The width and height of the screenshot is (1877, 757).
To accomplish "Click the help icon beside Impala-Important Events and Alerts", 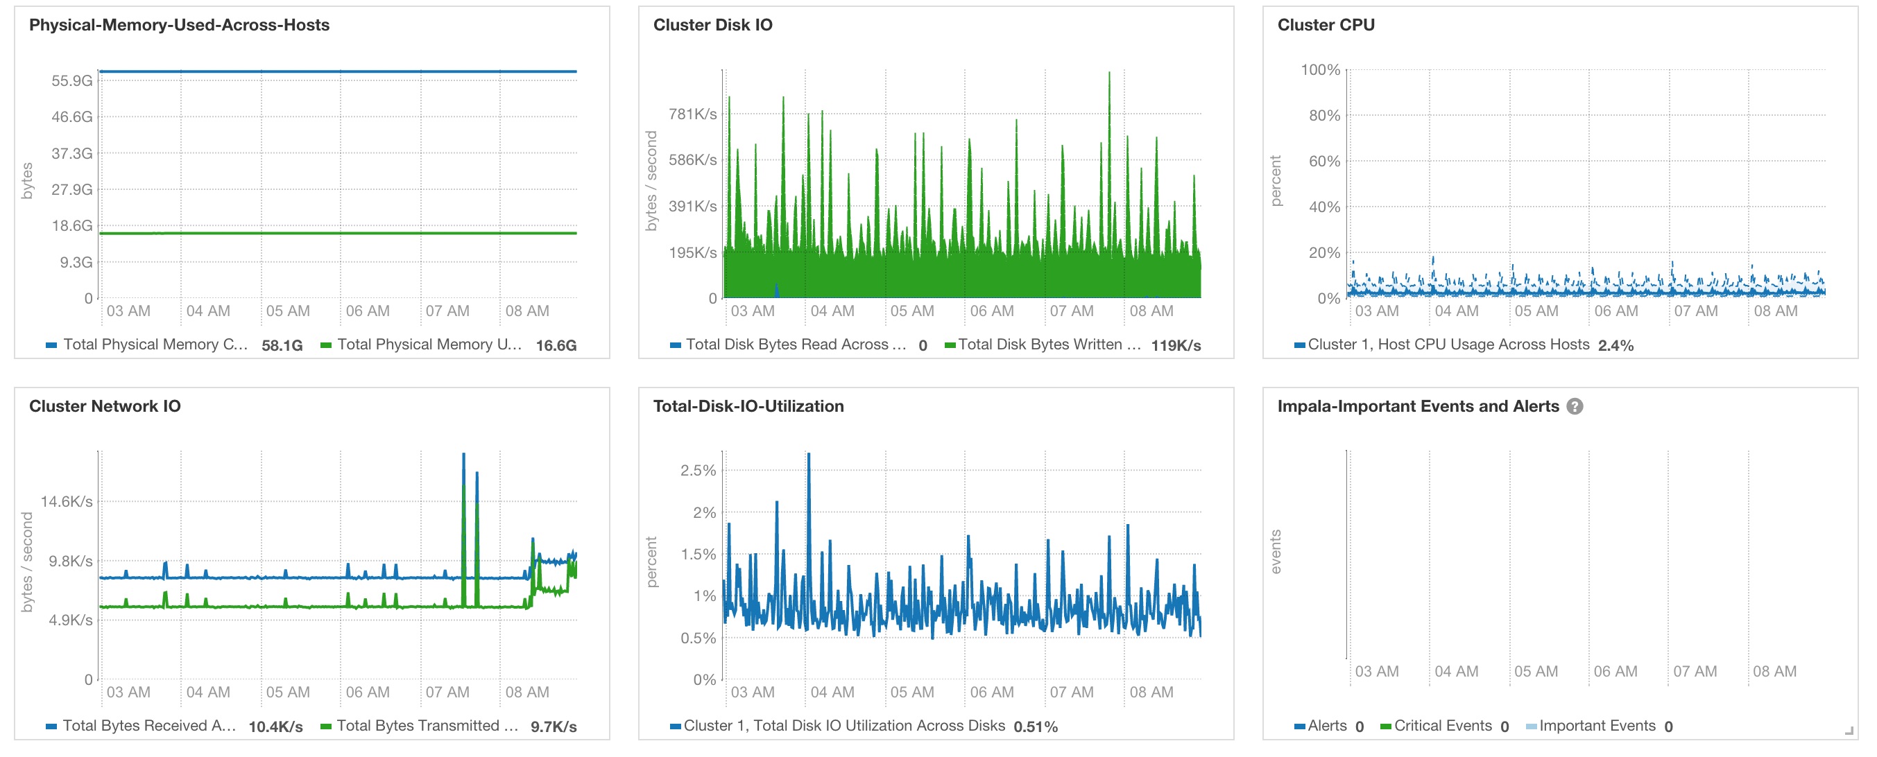I will (1575, 406).
